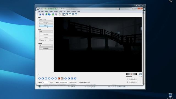Viewport: 176px width, 99px height.
Task: Click the jog shuttle gradient bar
Action: pyautogui.click(x=131, y=74)
